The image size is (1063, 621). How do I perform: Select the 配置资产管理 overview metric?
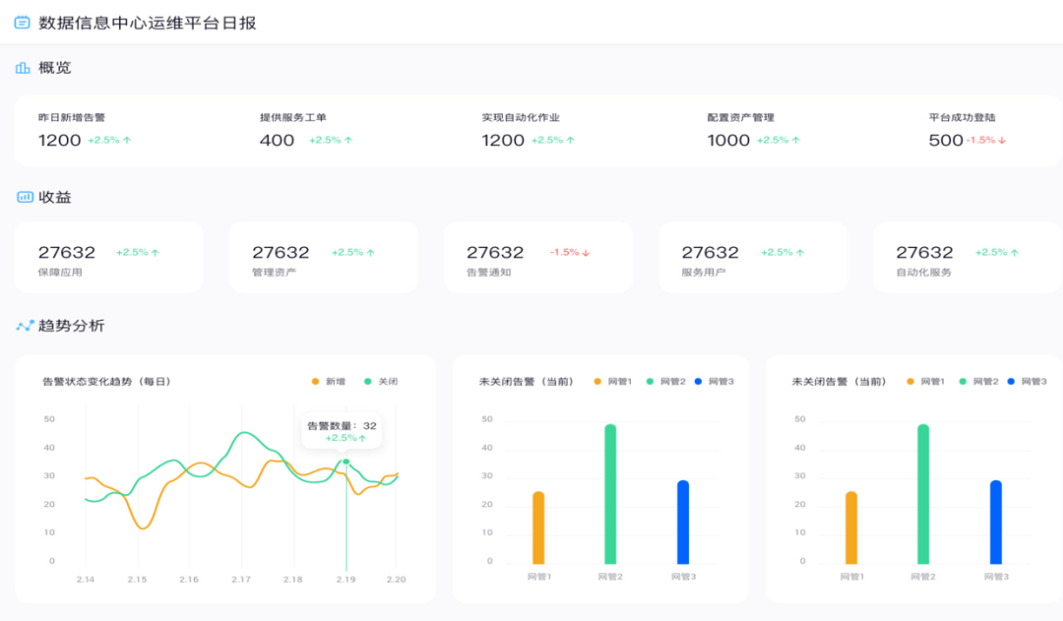point(754,130)
